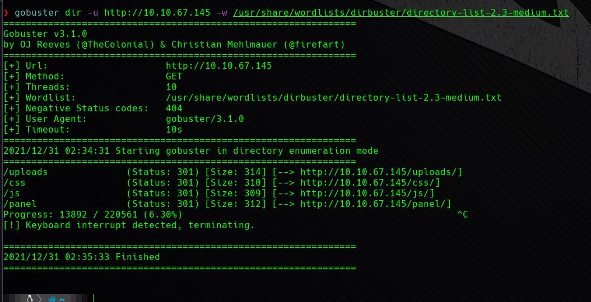Image resolution: width=591 pixels, height=302 pixels.
Task: Click the Progress 13892 / 220561 line
Action: pyautogui.click(x=93, y=215)
